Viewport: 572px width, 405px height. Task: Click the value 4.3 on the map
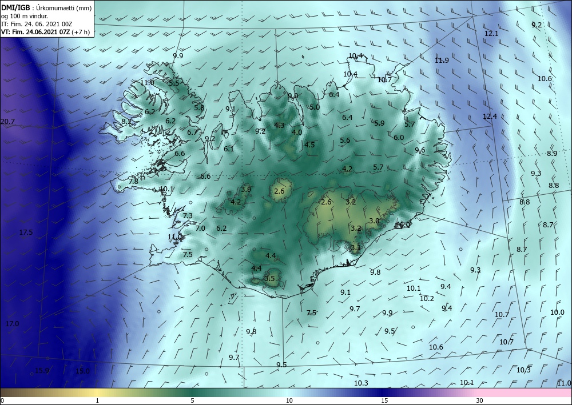point(280,126)
